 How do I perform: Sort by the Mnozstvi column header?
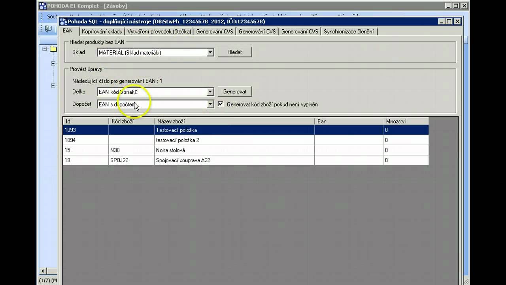coord(406,122)
